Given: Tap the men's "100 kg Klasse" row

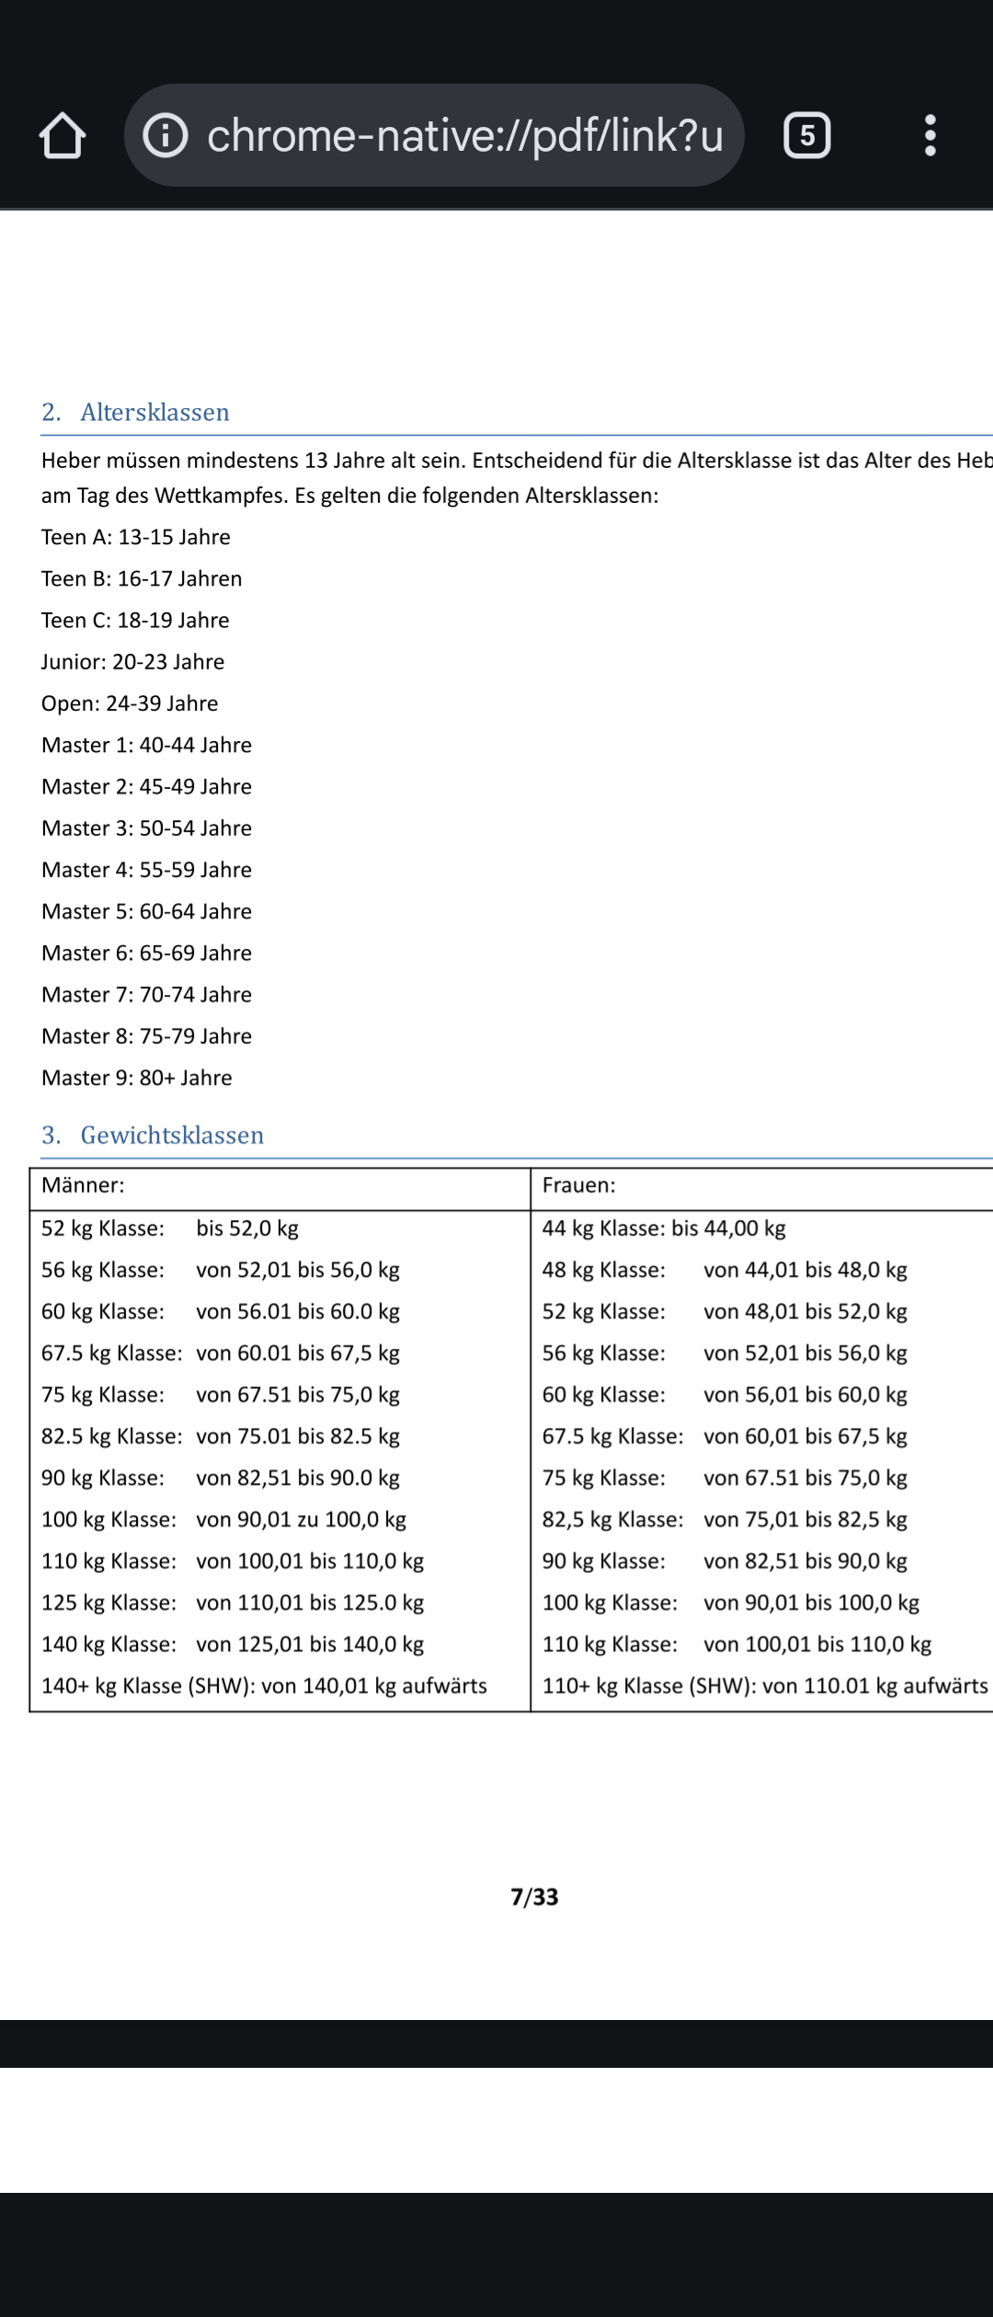Looking at the screenshot, I should click(223, 1519).
